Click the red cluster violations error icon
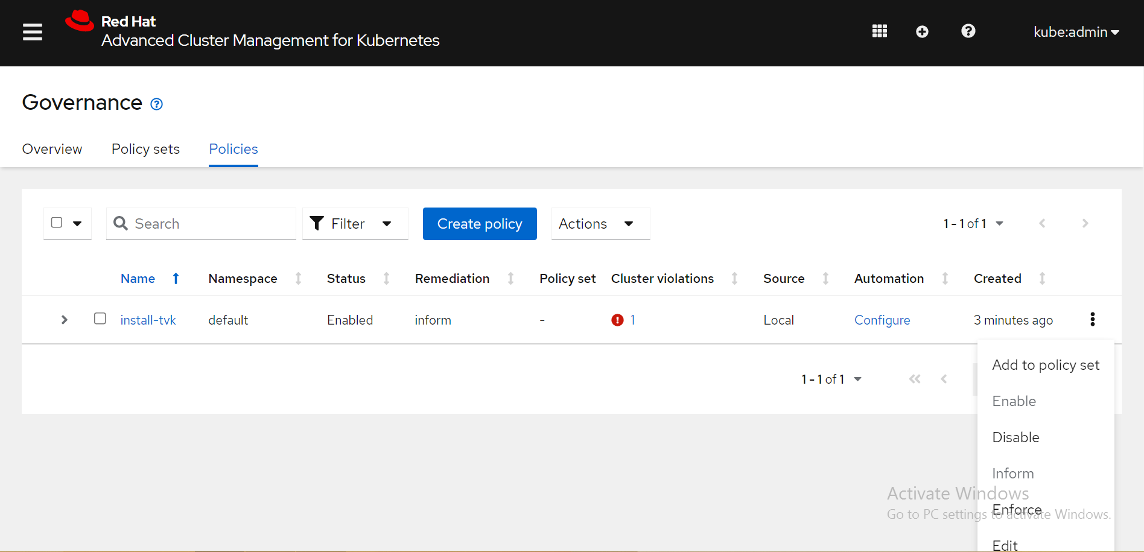 coord(617,320)
